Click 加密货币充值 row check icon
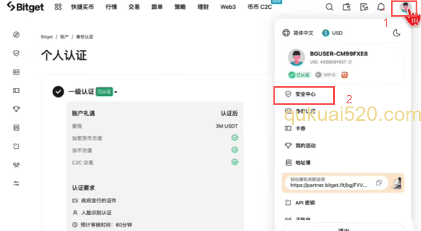This screenshot has width=421, height=231. (235, 138)
